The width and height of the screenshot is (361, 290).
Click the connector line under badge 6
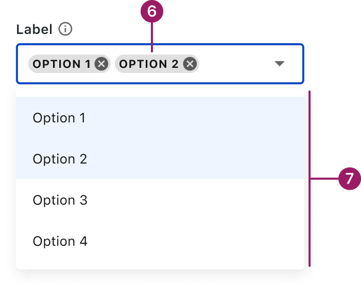coord(151,36)
